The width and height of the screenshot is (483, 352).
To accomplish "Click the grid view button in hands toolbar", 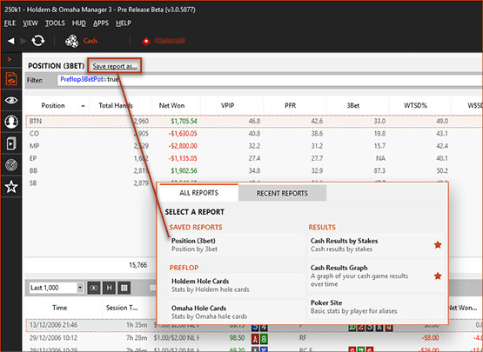I will [124, 288].
